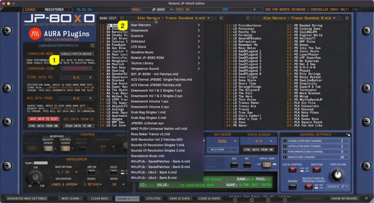Click the arpeggiator Tempo knob
The width and height of the screenshot is (374, 203).
(x=35, y=177)
